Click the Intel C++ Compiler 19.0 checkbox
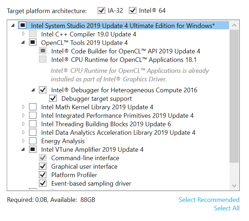The image size is (249, 221). click(33, 34)
